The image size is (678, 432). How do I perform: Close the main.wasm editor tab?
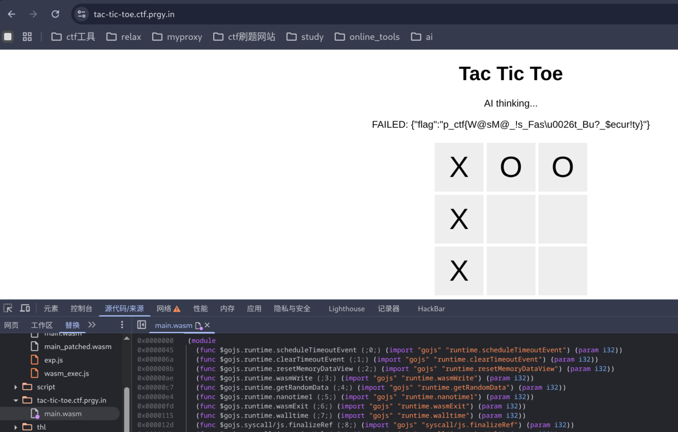207,325
